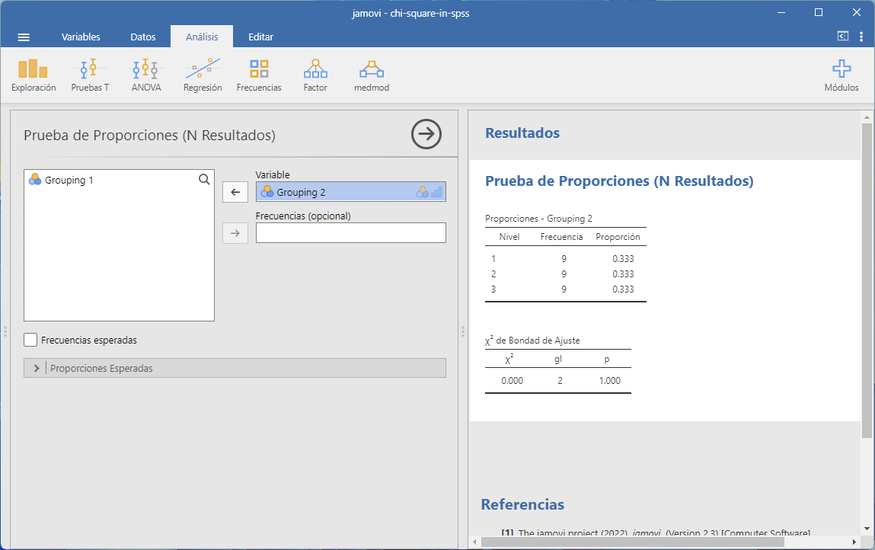Switch to the Variables tab
Image resolution: width=875 pixels, height=550 pixels.
(x=81, y=37)
